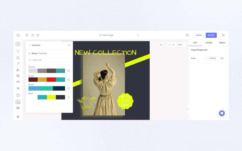Click the SHARE button

(199, 35)
